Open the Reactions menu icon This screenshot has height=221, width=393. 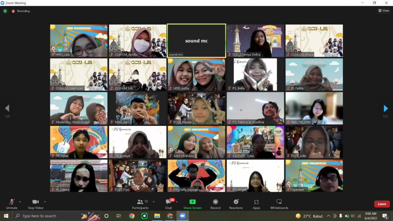236,202
